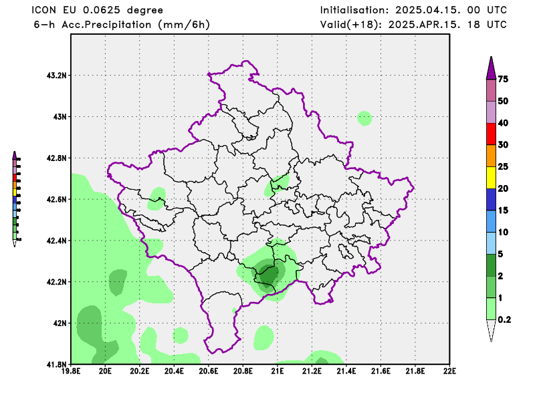Click the light green 0.2–1 mm legend swatch
The width and height of the screenshot is (535, 413).
(x=491, y=309)
